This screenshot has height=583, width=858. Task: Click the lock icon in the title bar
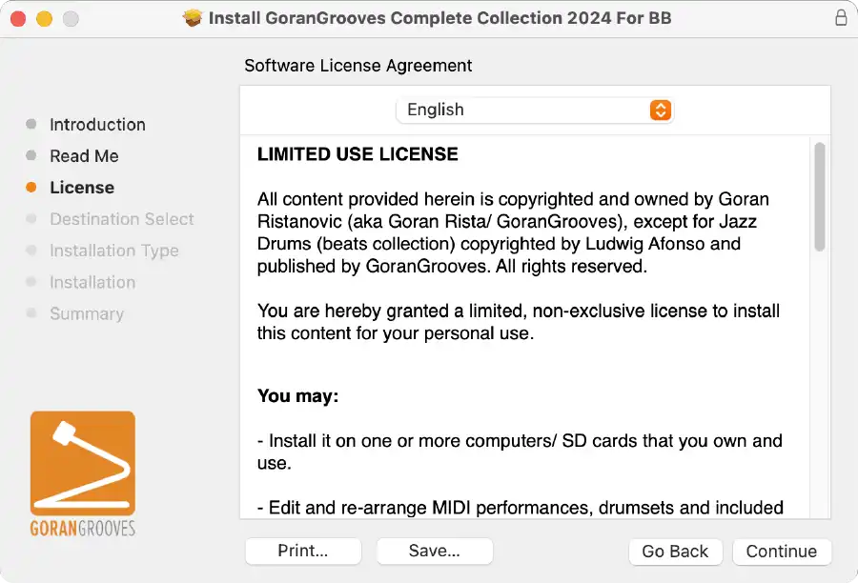point(841,18)
